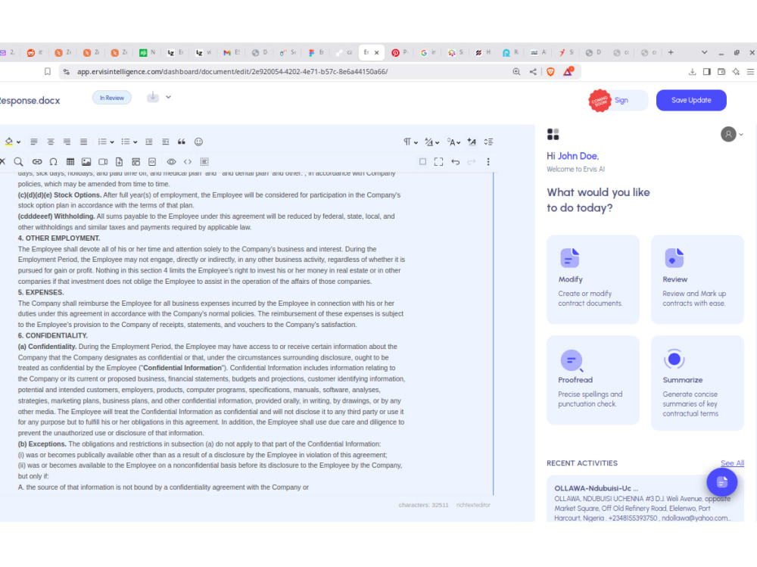Screen dimensions: 757x567
Task: Open the font size dropdown
Action: click(431, 142)
